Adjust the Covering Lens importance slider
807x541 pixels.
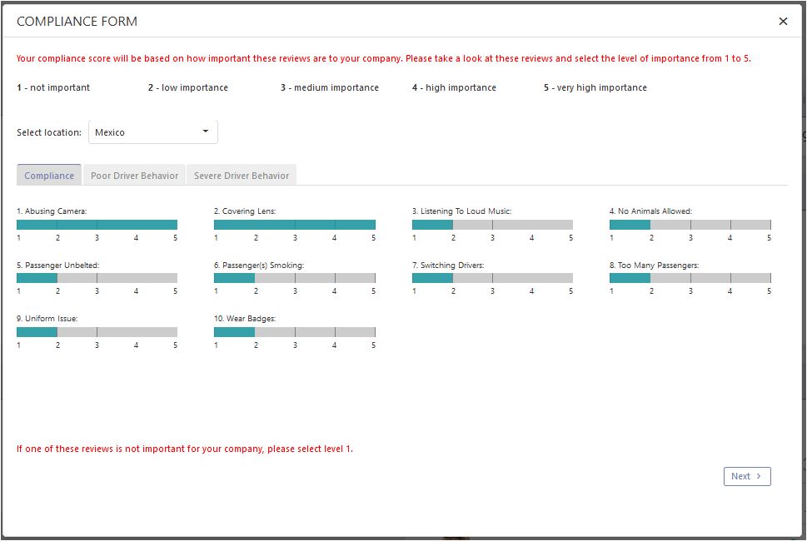[x=294, y=225]
